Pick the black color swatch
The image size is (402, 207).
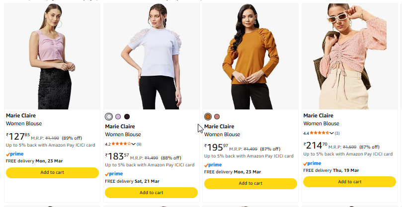point(127,116)
